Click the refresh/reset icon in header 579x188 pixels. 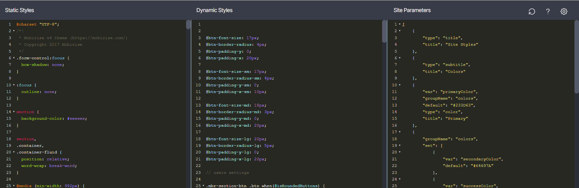(x=532, y=11)
